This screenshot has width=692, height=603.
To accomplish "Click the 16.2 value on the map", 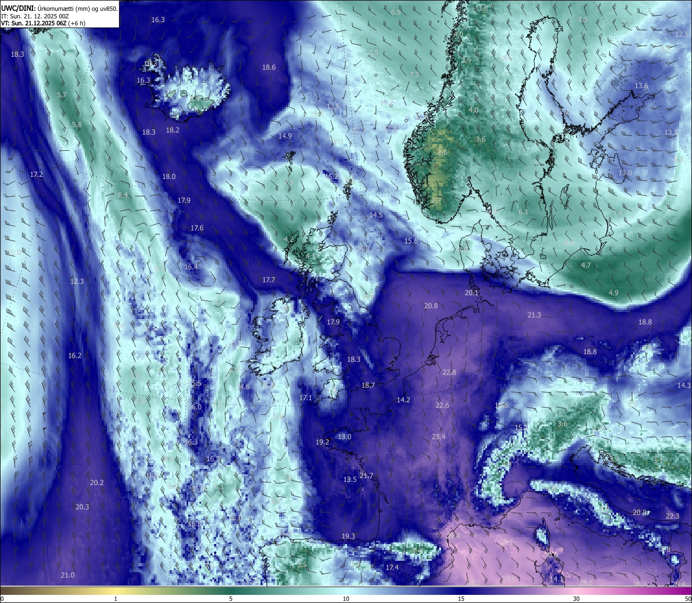I will click(75, 356).
